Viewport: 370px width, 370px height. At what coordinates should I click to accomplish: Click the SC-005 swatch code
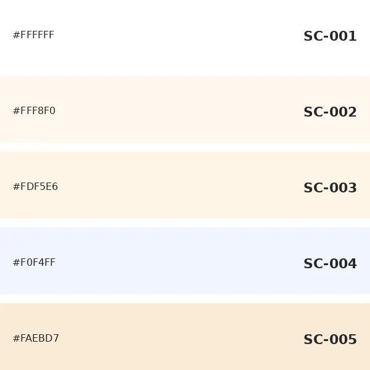pyautogui.click(x=330, y=340)
